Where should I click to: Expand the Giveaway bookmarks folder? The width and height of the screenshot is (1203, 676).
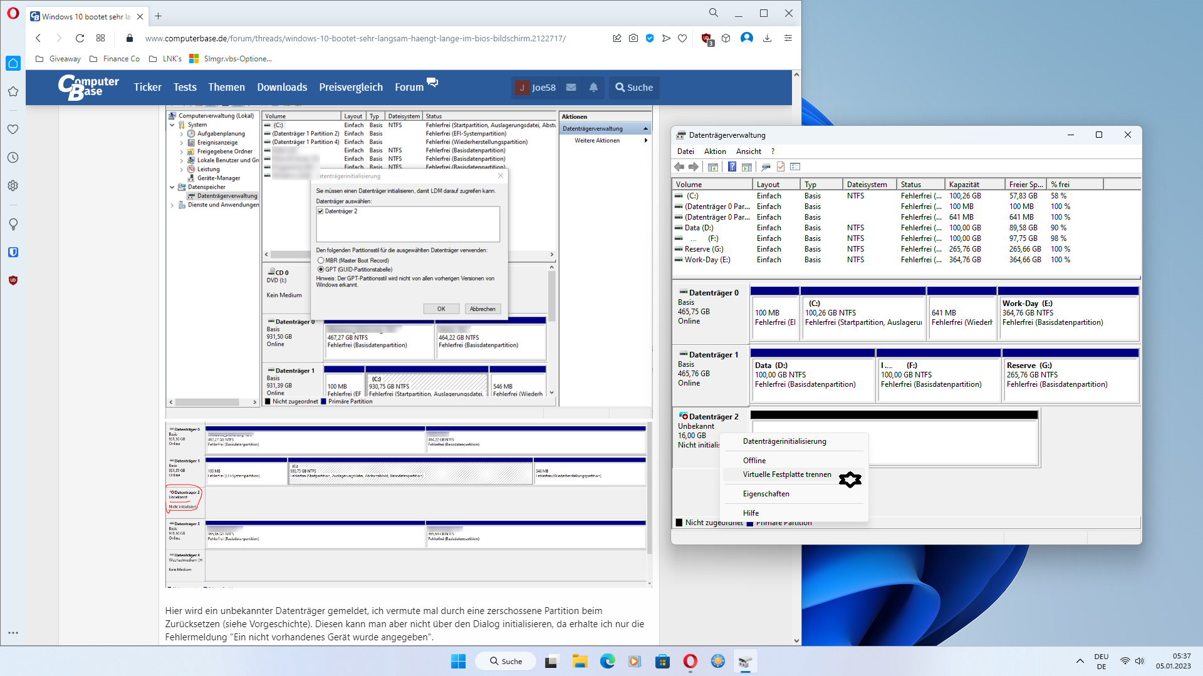58,59
